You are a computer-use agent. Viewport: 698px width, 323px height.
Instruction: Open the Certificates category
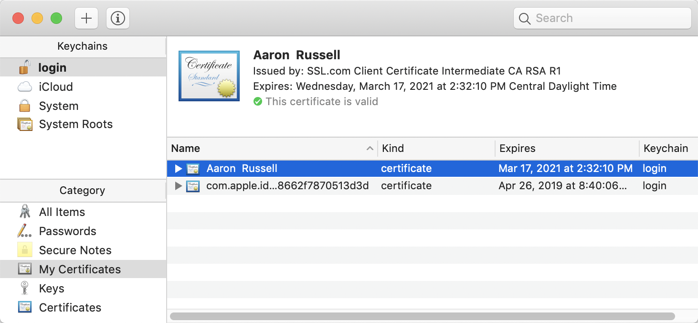[70, 308]
